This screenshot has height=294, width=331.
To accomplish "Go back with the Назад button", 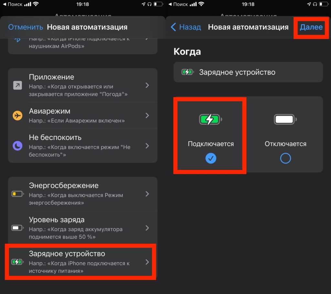I will [x=186, y=27].
